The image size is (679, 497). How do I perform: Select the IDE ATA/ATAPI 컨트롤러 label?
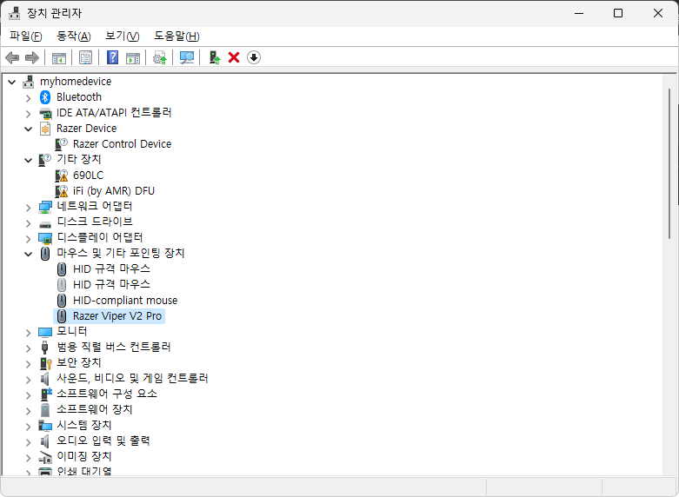(114, 113)
